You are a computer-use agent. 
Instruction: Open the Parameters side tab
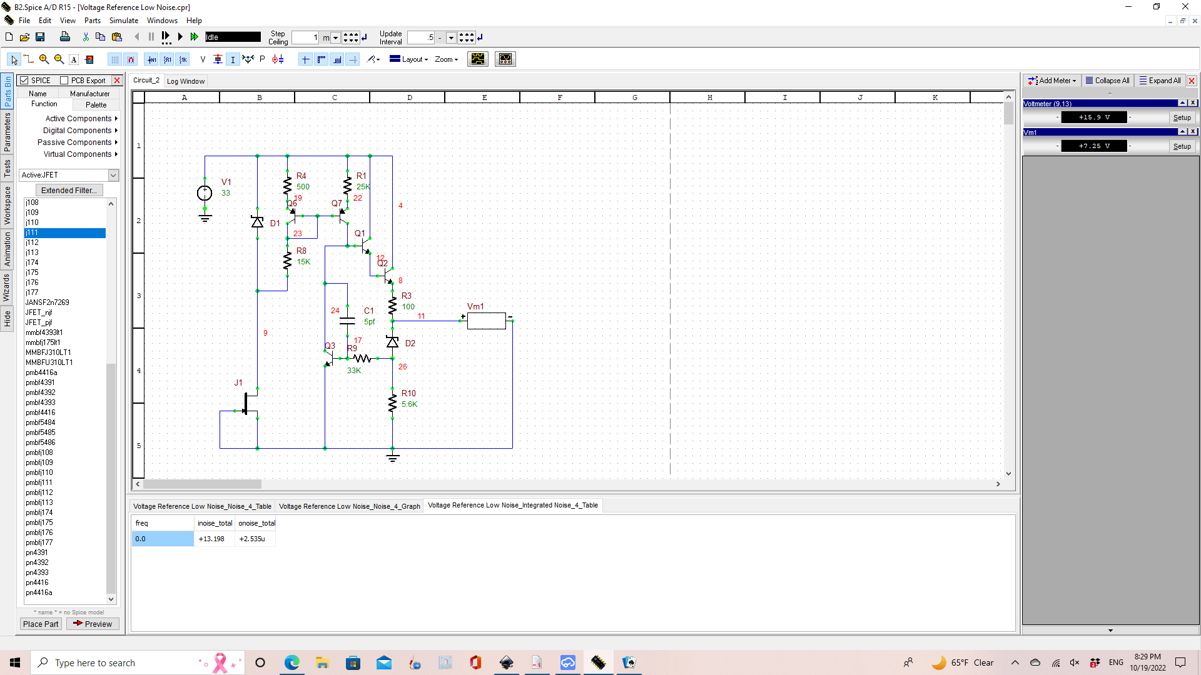pyautogui.click(x=7, y=132)
